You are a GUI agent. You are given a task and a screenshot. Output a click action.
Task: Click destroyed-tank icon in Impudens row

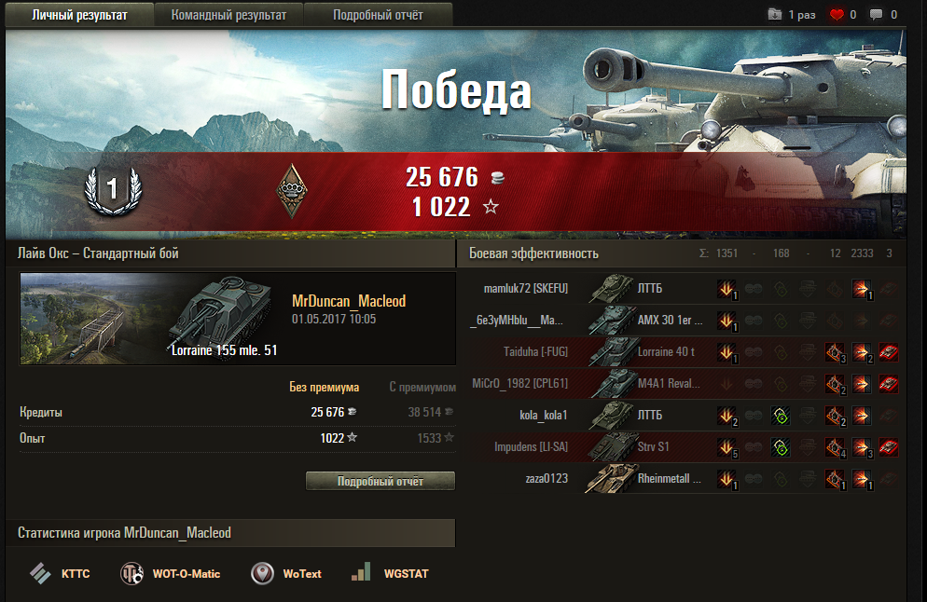pyautogui.click(x=889, y=447)
